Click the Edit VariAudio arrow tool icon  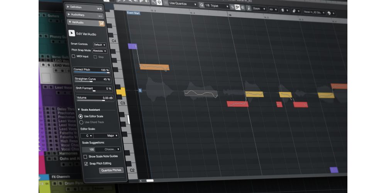pyautogui.click(x=72, y=33)
